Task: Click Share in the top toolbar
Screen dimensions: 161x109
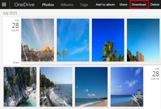Action: tap(123, 5)
